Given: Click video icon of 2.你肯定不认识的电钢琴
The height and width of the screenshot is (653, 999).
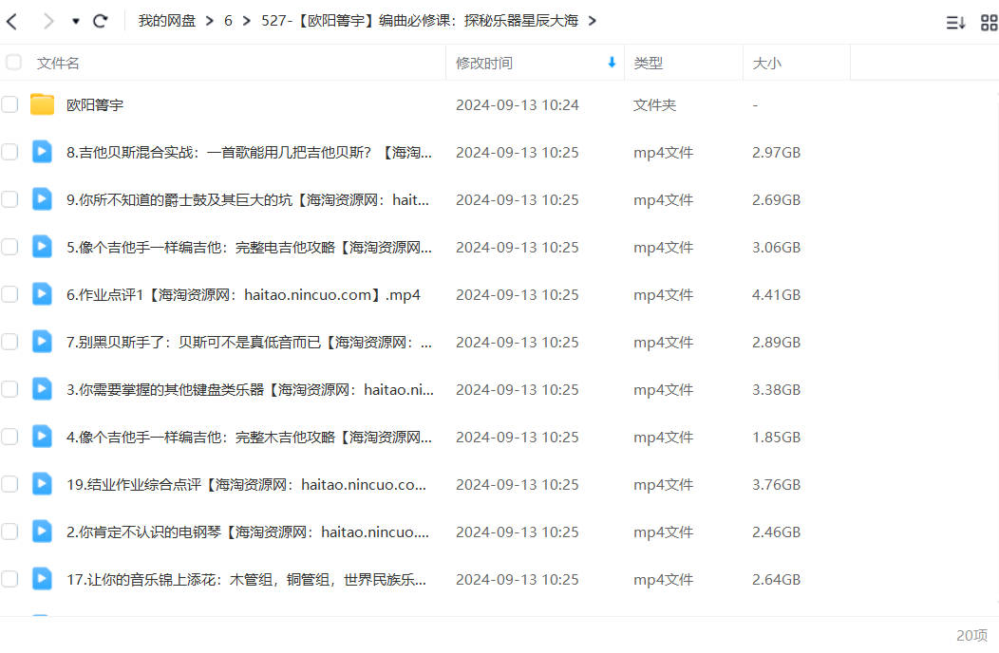Looking at the screenshot, I should click(42, 532).
